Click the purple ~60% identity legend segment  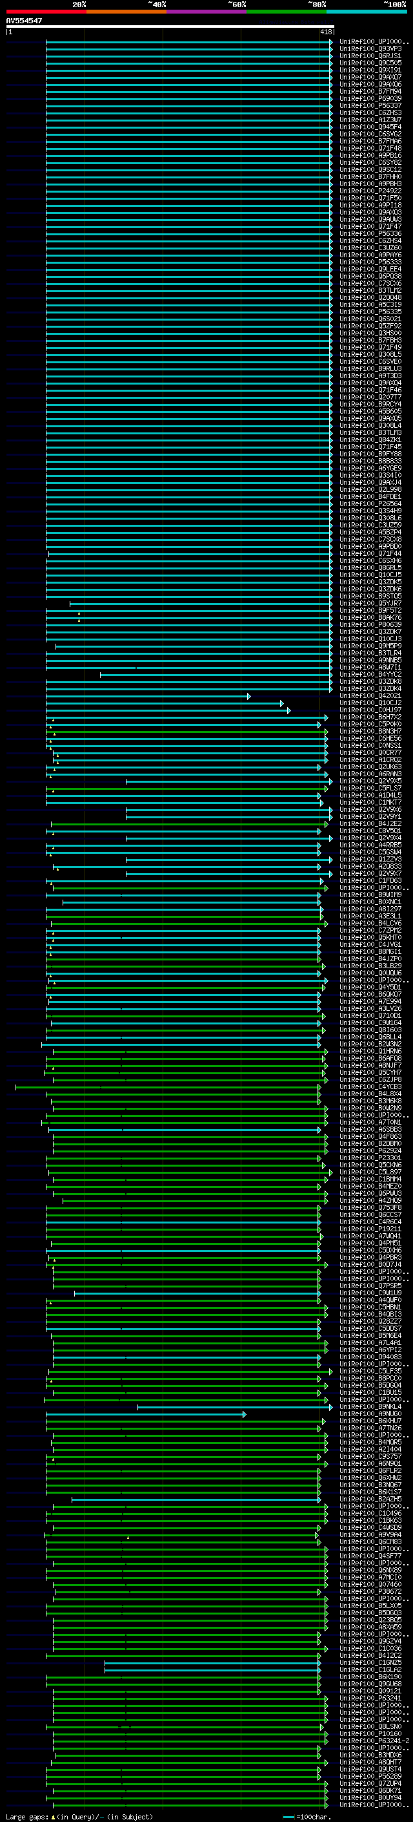tap(206, 12)
